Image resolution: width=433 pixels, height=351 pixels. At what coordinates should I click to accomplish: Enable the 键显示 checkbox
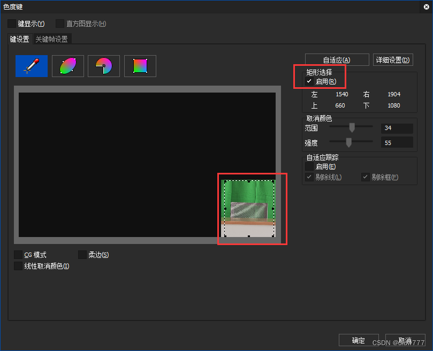tap(12, 24)
